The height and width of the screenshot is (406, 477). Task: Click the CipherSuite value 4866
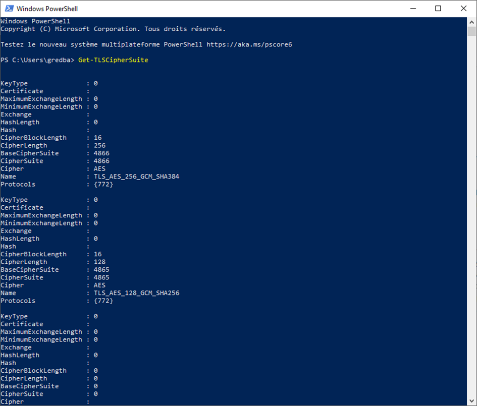(x=101, y=161)
